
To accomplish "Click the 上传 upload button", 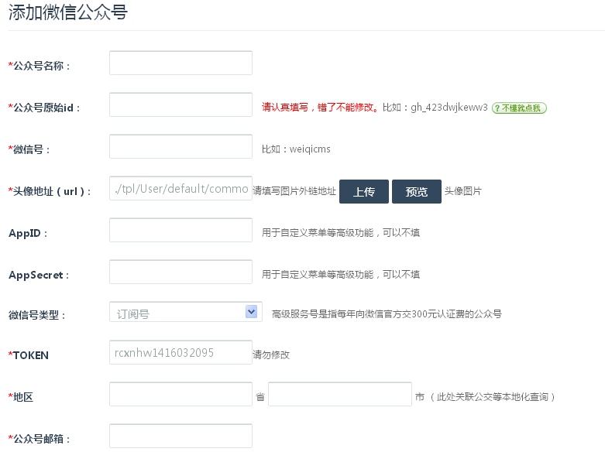I will (x=363, y=191).
